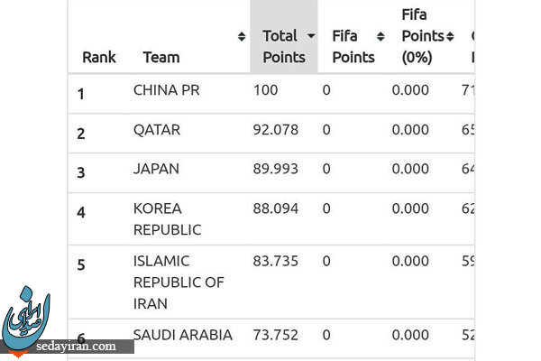This screenshot has height=361, width=541.
Task: Select the QATAR team name
Action: (157, 130)
